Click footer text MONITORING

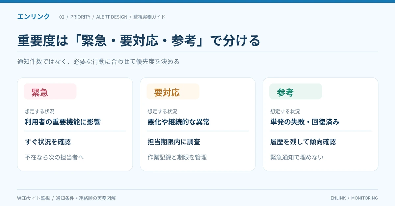click(364, 198)
